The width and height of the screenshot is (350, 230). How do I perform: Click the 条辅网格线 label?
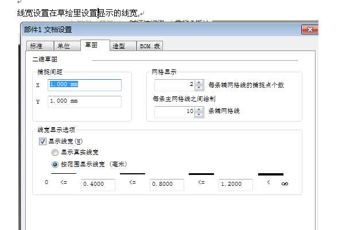click(x=224, y=111)
